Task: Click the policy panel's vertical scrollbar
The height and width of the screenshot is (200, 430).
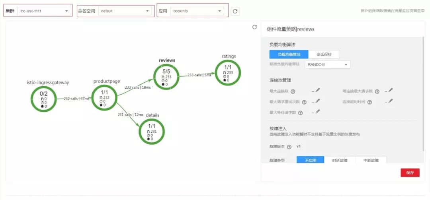Action: coord(423,95)
